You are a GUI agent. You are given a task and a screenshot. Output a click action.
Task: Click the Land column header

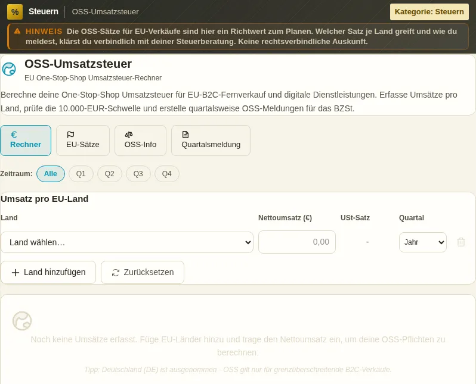9,218
